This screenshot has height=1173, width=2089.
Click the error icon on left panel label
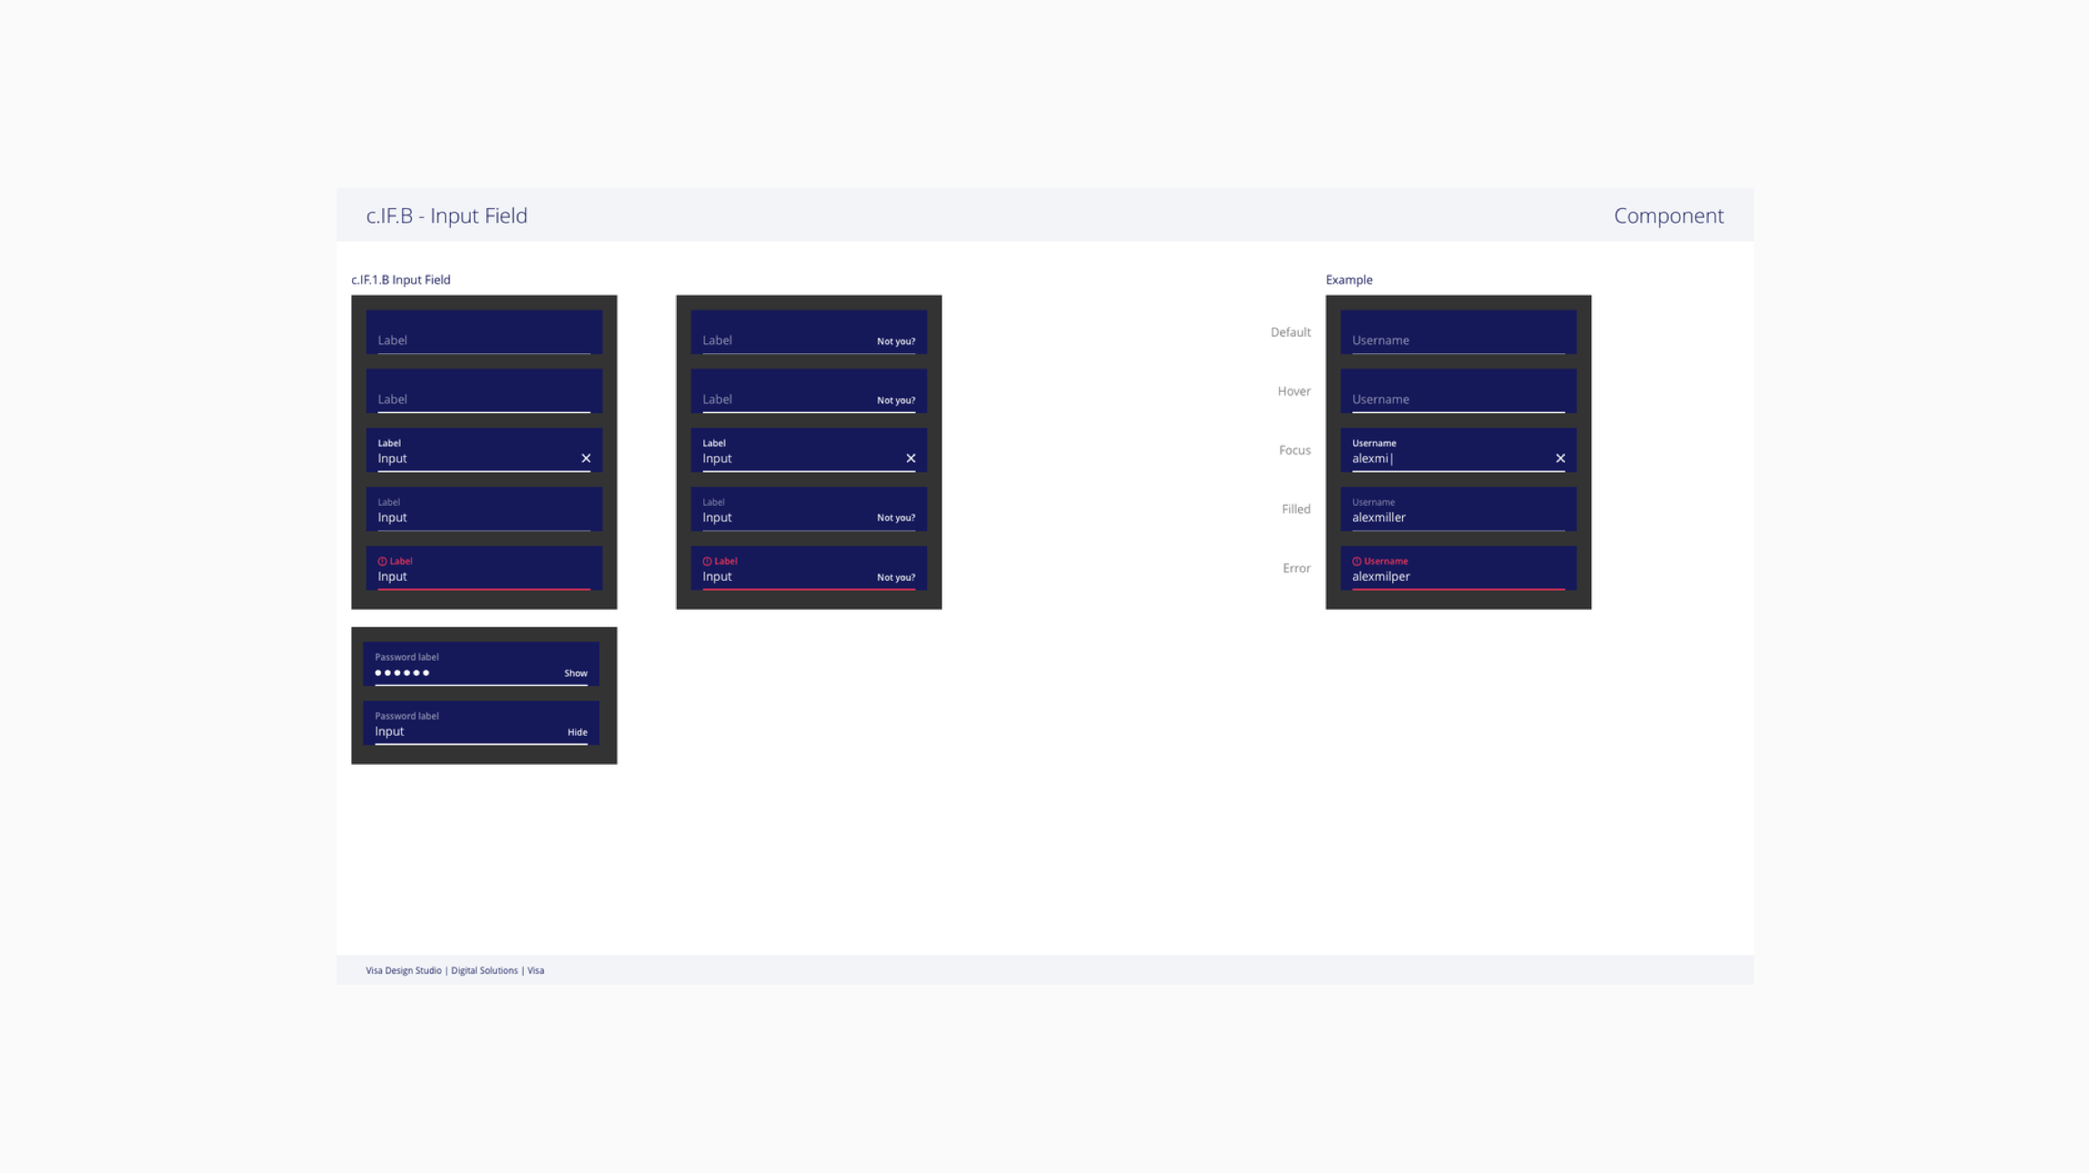pos(382,560)
